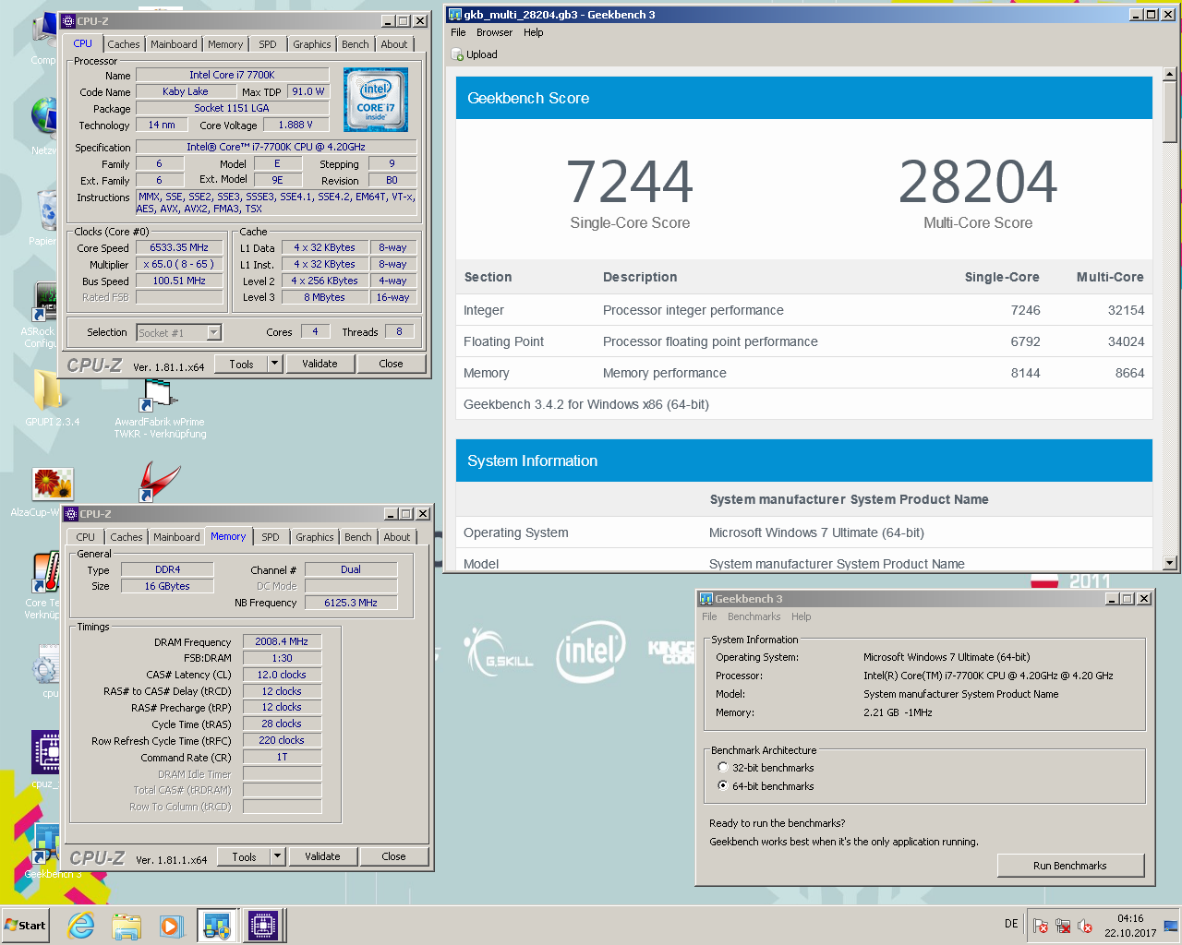Open the Core Temp thermometer shortcut
This screenshot has height=945, width=1182.
tap(45, 572)
